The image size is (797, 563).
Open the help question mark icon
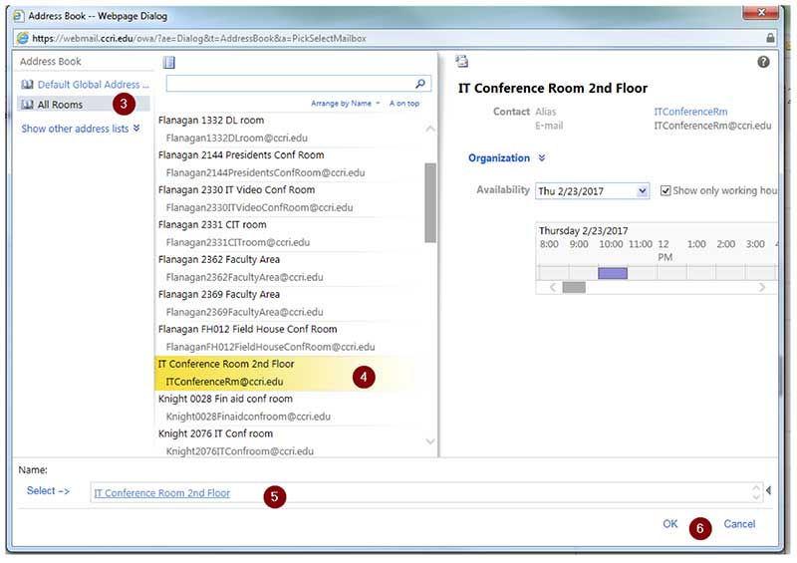tap(763, 62)
